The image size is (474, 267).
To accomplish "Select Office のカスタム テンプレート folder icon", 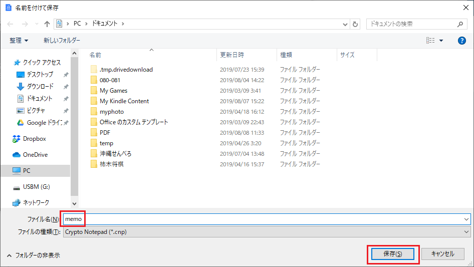I will point(94,122).
